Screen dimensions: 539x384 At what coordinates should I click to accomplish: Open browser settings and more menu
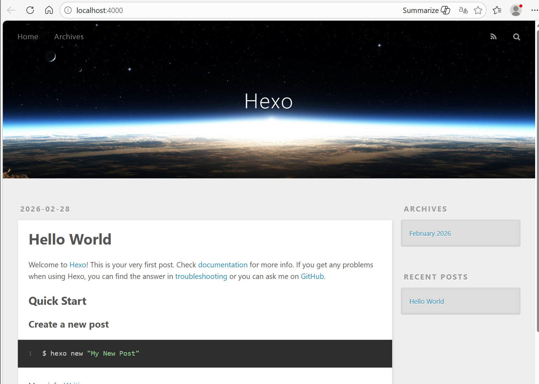click(534, 11)
